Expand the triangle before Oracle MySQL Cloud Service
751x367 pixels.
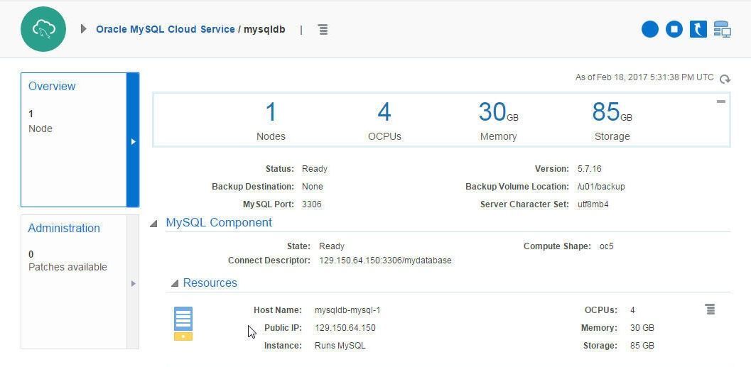(84, 29)
